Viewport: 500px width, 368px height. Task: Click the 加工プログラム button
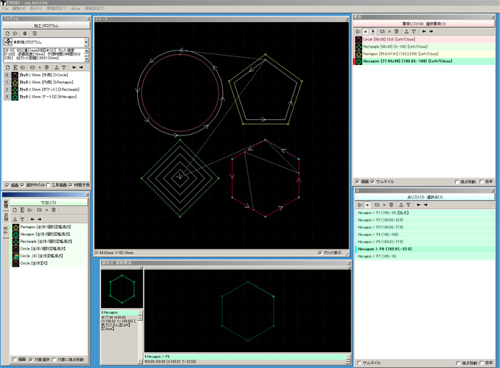46,25
